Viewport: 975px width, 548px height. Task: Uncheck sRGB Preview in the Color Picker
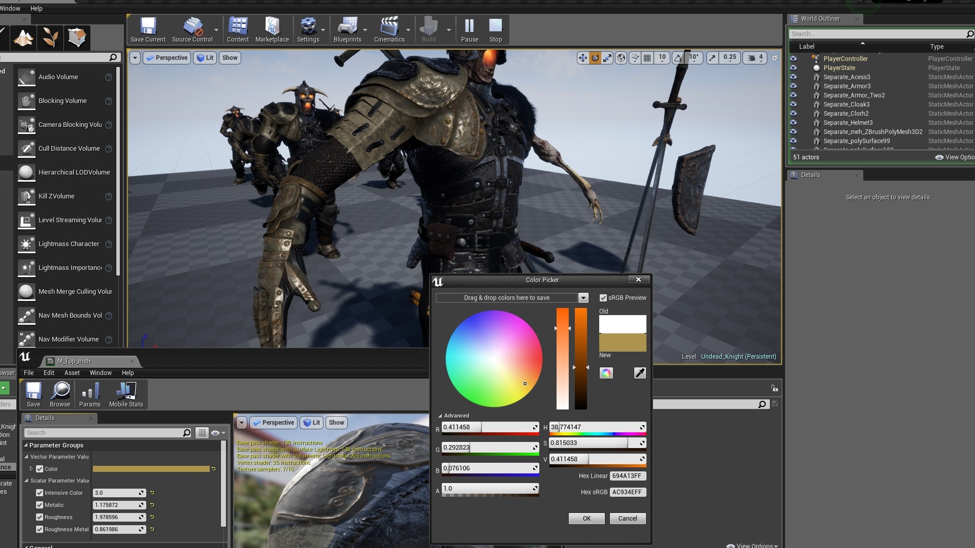pos(603,298)
